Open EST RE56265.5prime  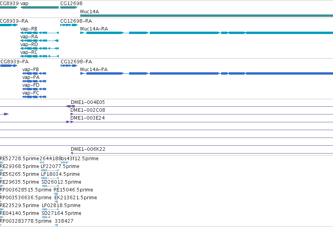20,174
